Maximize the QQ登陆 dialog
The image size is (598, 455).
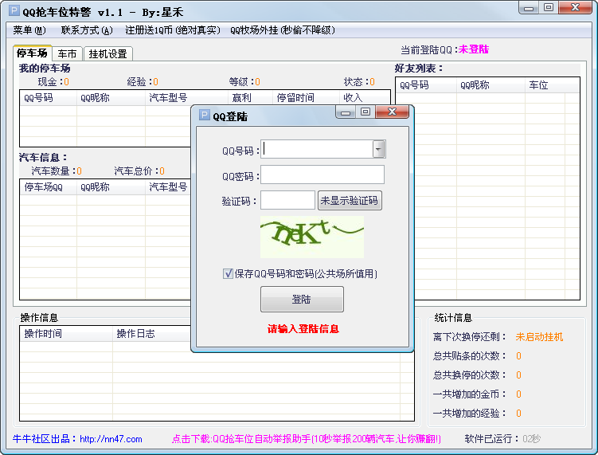click(x=365, y=112)
